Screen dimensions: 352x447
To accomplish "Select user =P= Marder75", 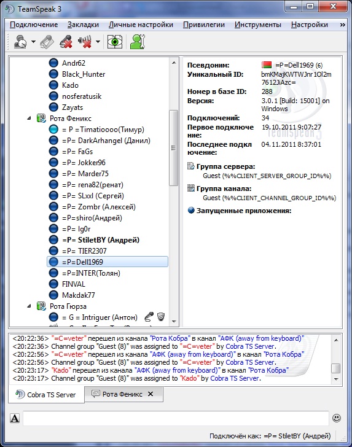I will pyautogui.click(x=85, y=174).
